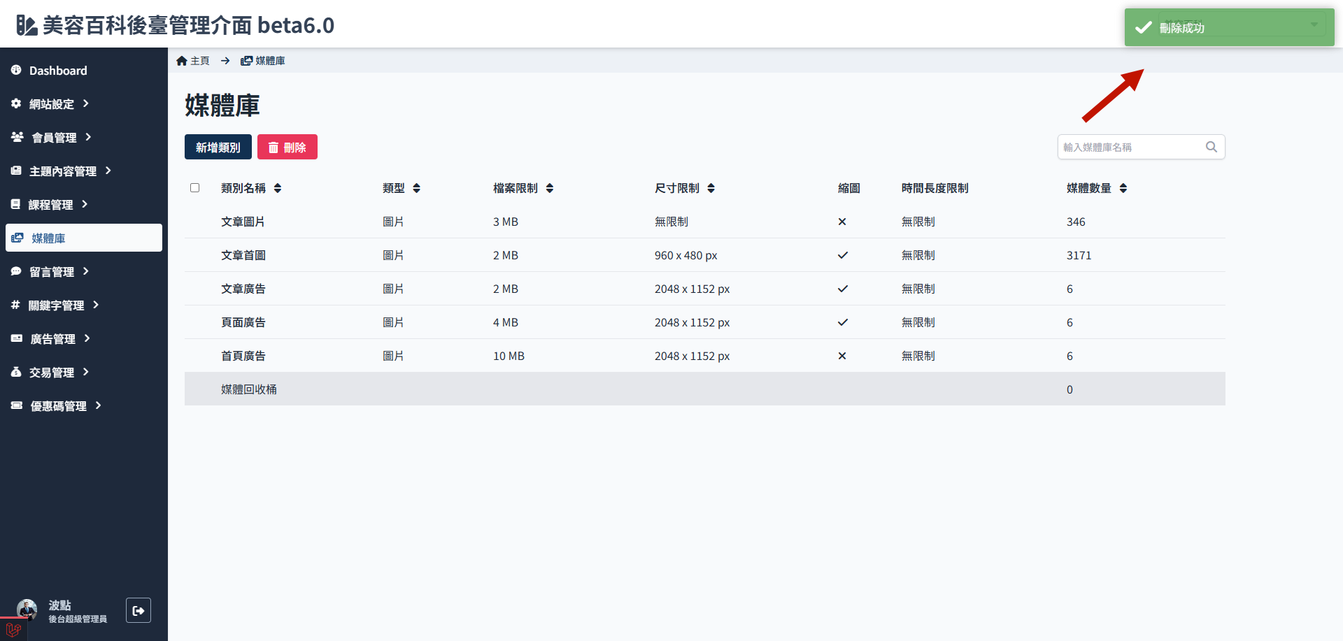Expand the 會員管理 submenu chevron
The width and height of the screenshot is (1343, 641).
(88, 137)
